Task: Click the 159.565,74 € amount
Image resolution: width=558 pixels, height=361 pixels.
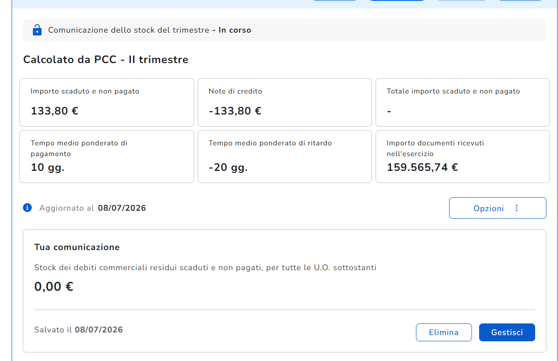Action: click(x=422, y=167)
